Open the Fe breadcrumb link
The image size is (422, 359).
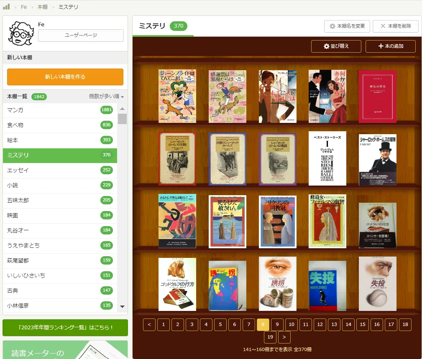click(x=24, y=7)
